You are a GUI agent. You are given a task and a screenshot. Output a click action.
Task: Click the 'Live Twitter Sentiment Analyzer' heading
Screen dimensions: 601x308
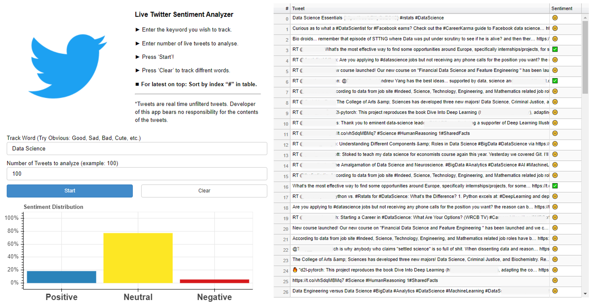coord(184,14)
